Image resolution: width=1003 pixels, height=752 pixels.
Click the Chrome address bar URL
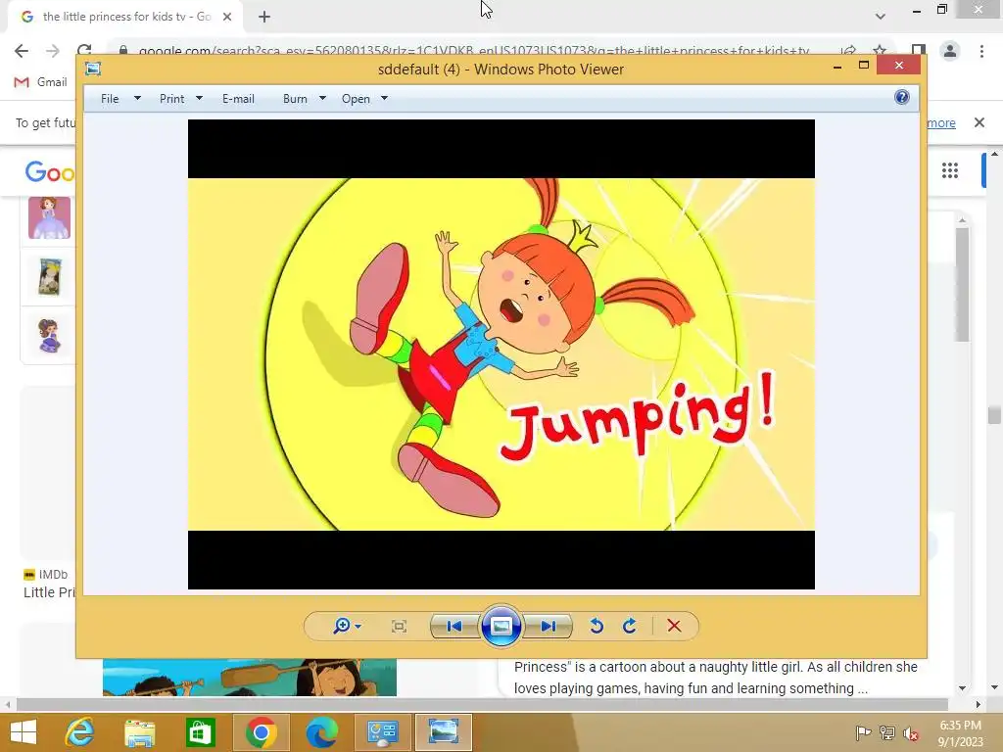pos(474,51)
